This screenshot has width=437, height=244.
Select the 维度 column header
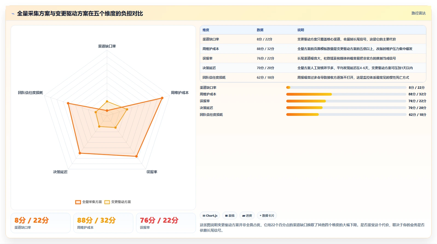tap(206, 30)
